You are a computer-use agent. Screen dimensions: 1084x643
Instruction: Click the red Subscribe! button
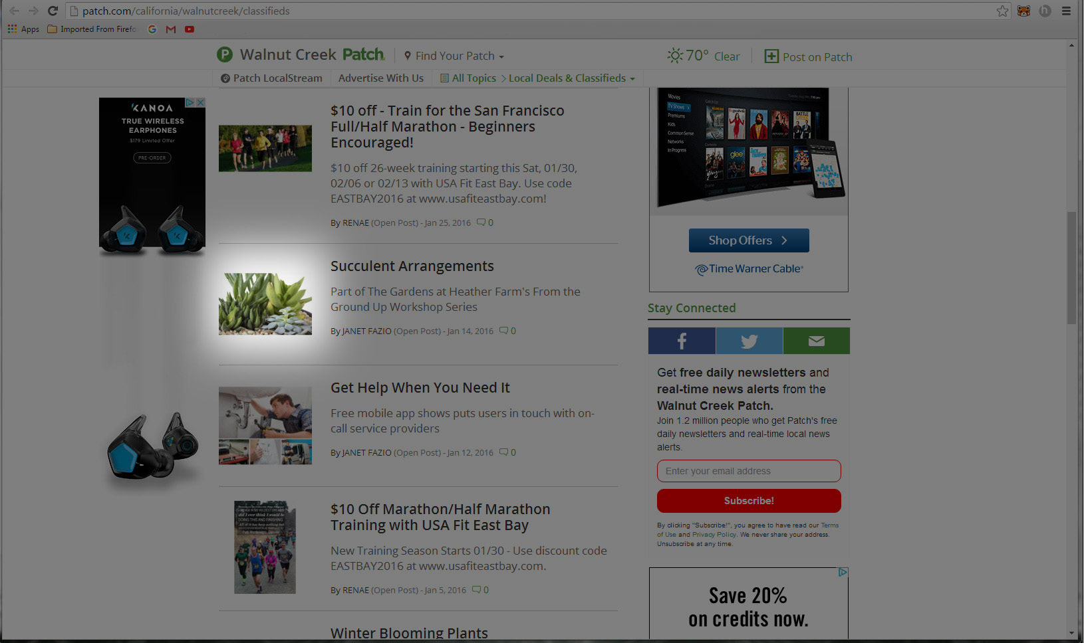click(749, 501)
